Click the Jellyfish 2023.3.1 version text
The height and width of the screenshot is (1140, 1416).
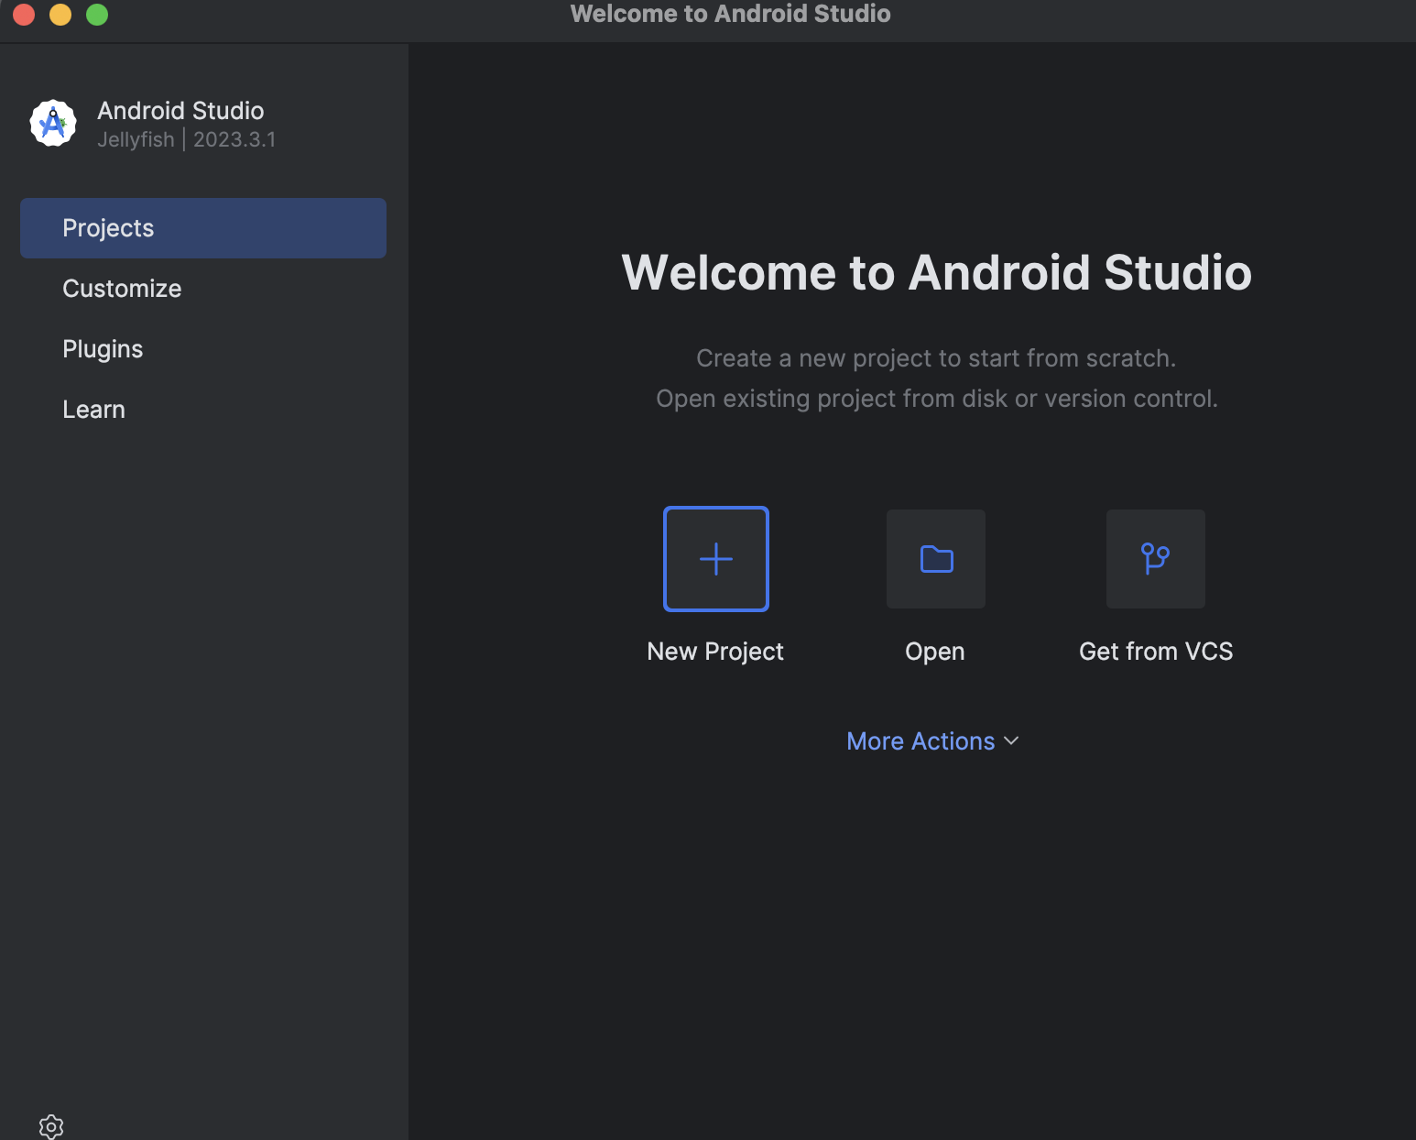click(187, 139)
